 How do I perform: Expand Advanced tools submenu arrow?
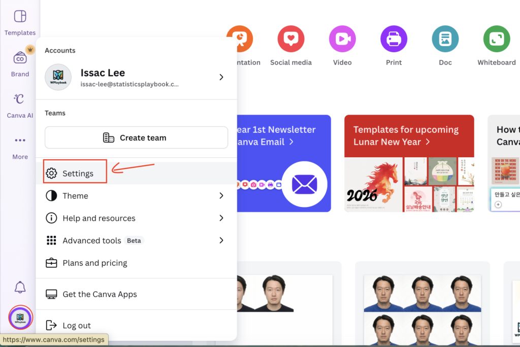click(221, 240)
